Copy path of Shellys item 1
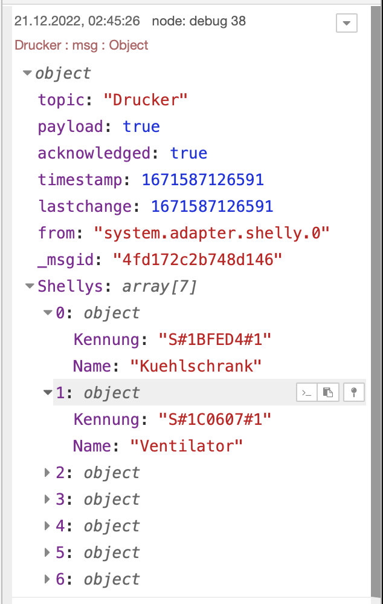Image resolution: width=383 pixels, height=604 pixels. pyautogui.click(x=307, y=393)
